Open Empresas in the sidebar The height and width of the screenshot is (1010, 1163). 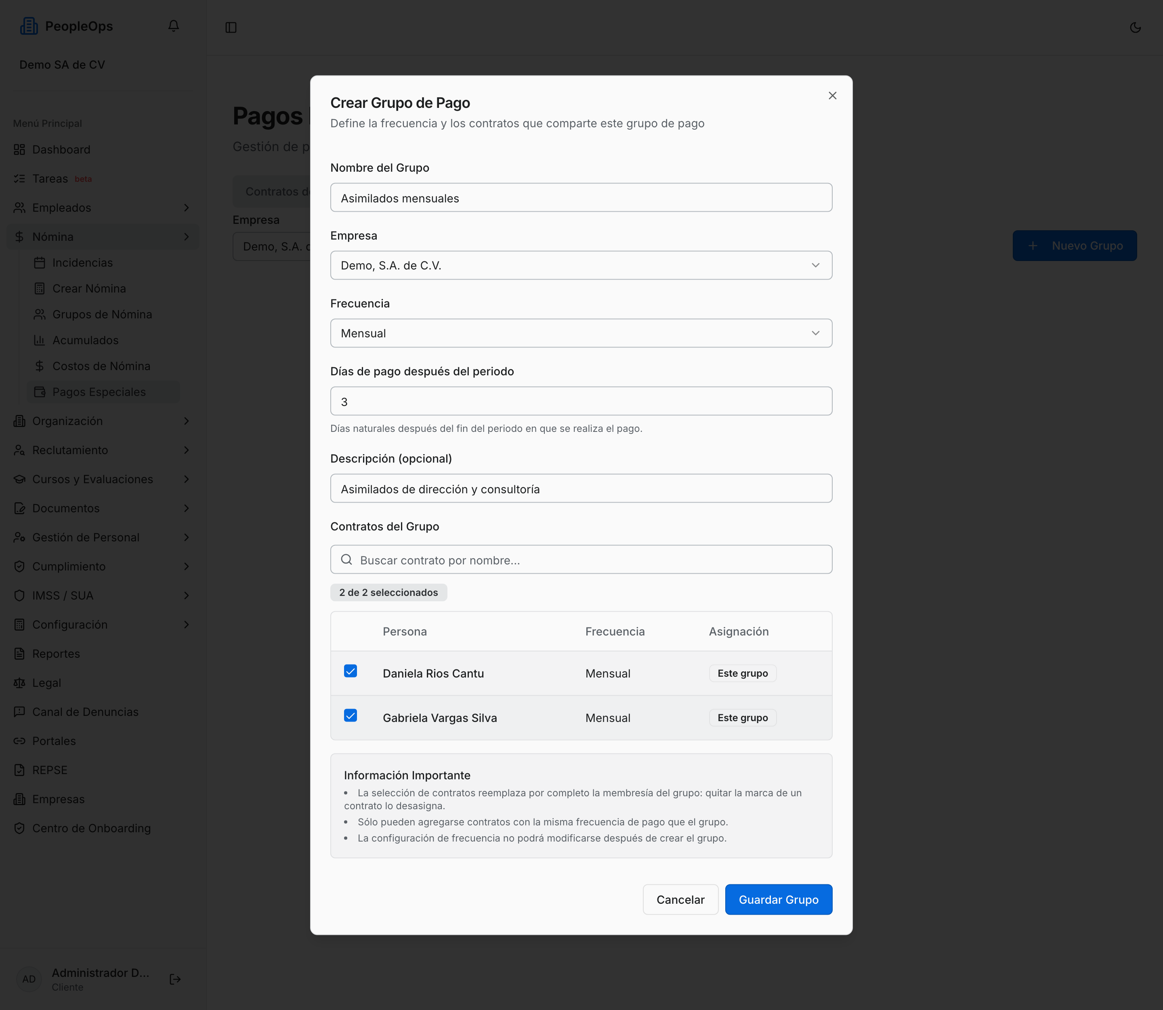point(103,799)
